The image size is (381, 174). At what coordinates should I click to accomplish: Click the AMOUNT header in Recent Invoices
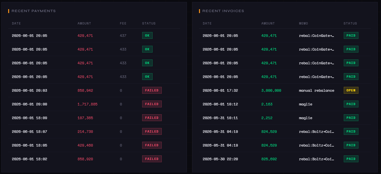[x=268, y=24]
